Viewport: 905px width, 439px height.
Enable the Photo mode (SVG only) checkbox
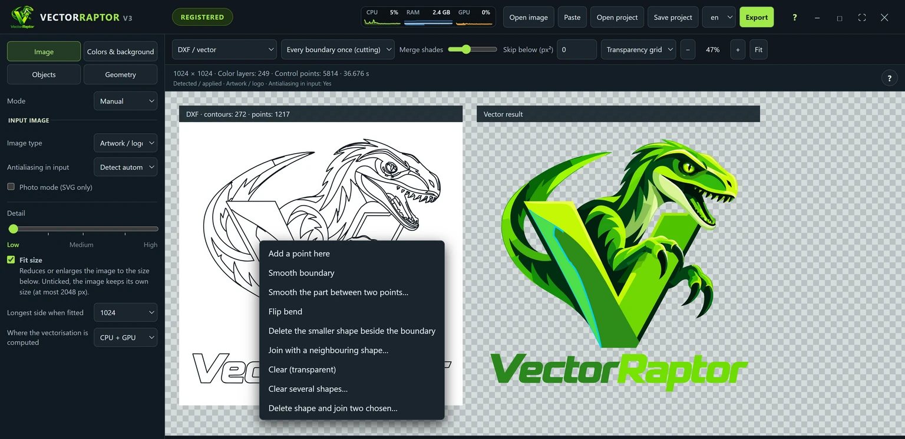(x=11, y=187)
